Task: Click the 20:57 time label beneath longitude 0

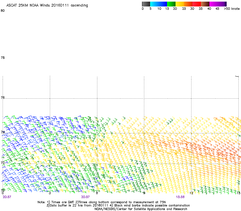Action: [7, 197]
